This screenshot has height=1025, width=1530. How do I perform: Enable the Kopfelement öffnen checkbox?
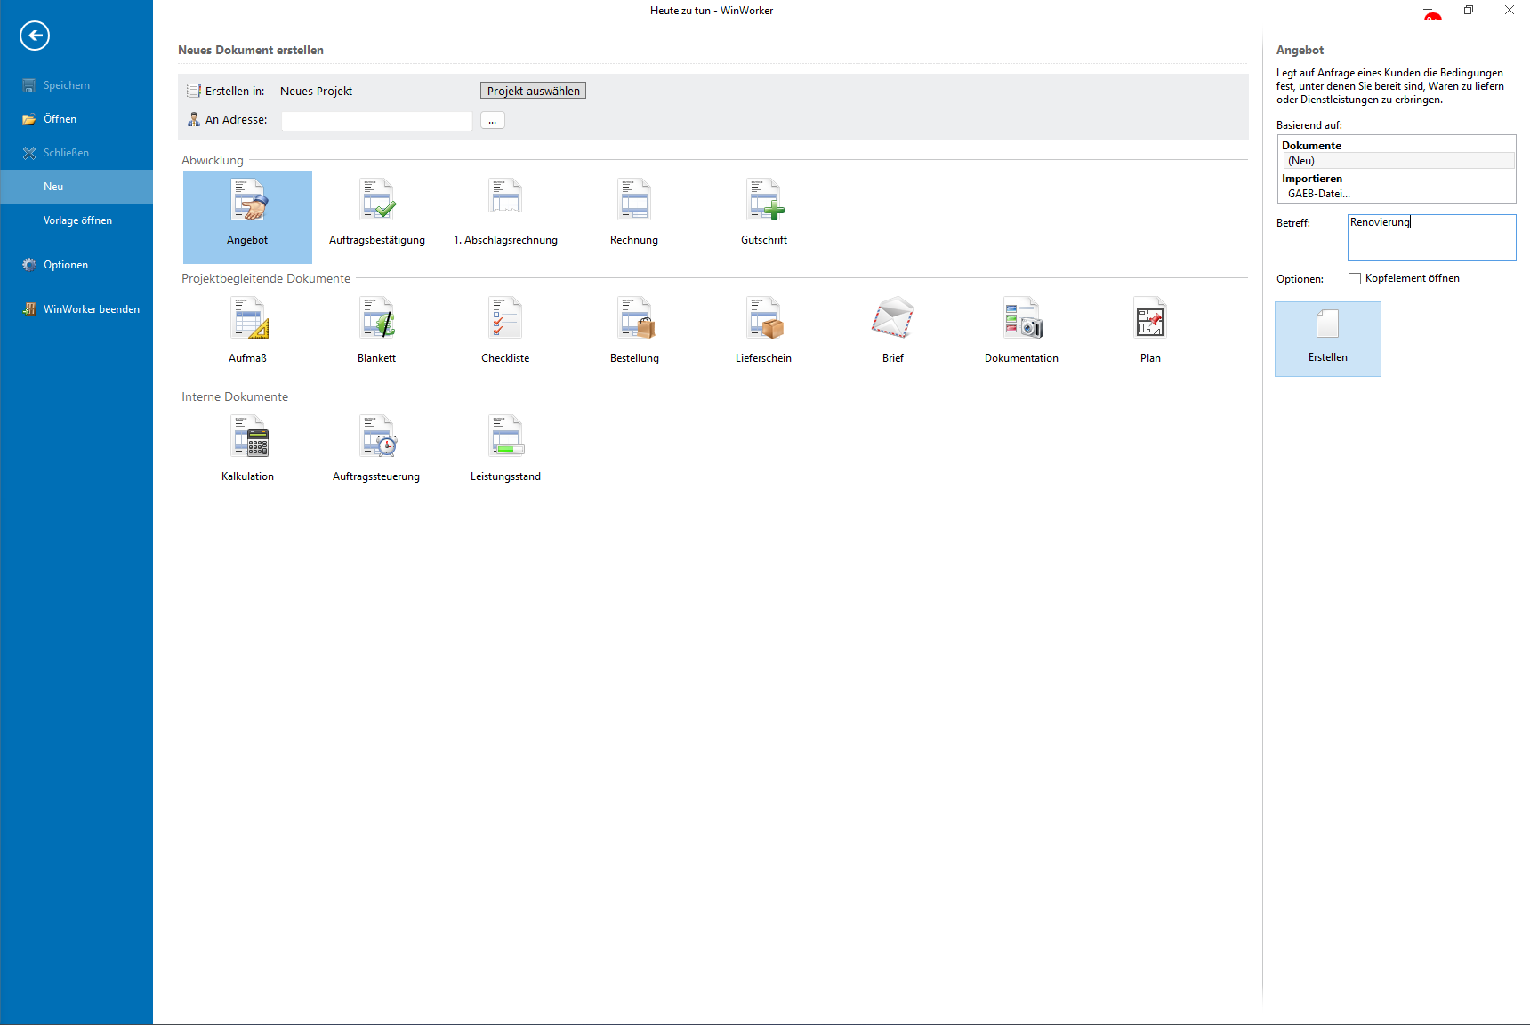tap(1355, 279)
